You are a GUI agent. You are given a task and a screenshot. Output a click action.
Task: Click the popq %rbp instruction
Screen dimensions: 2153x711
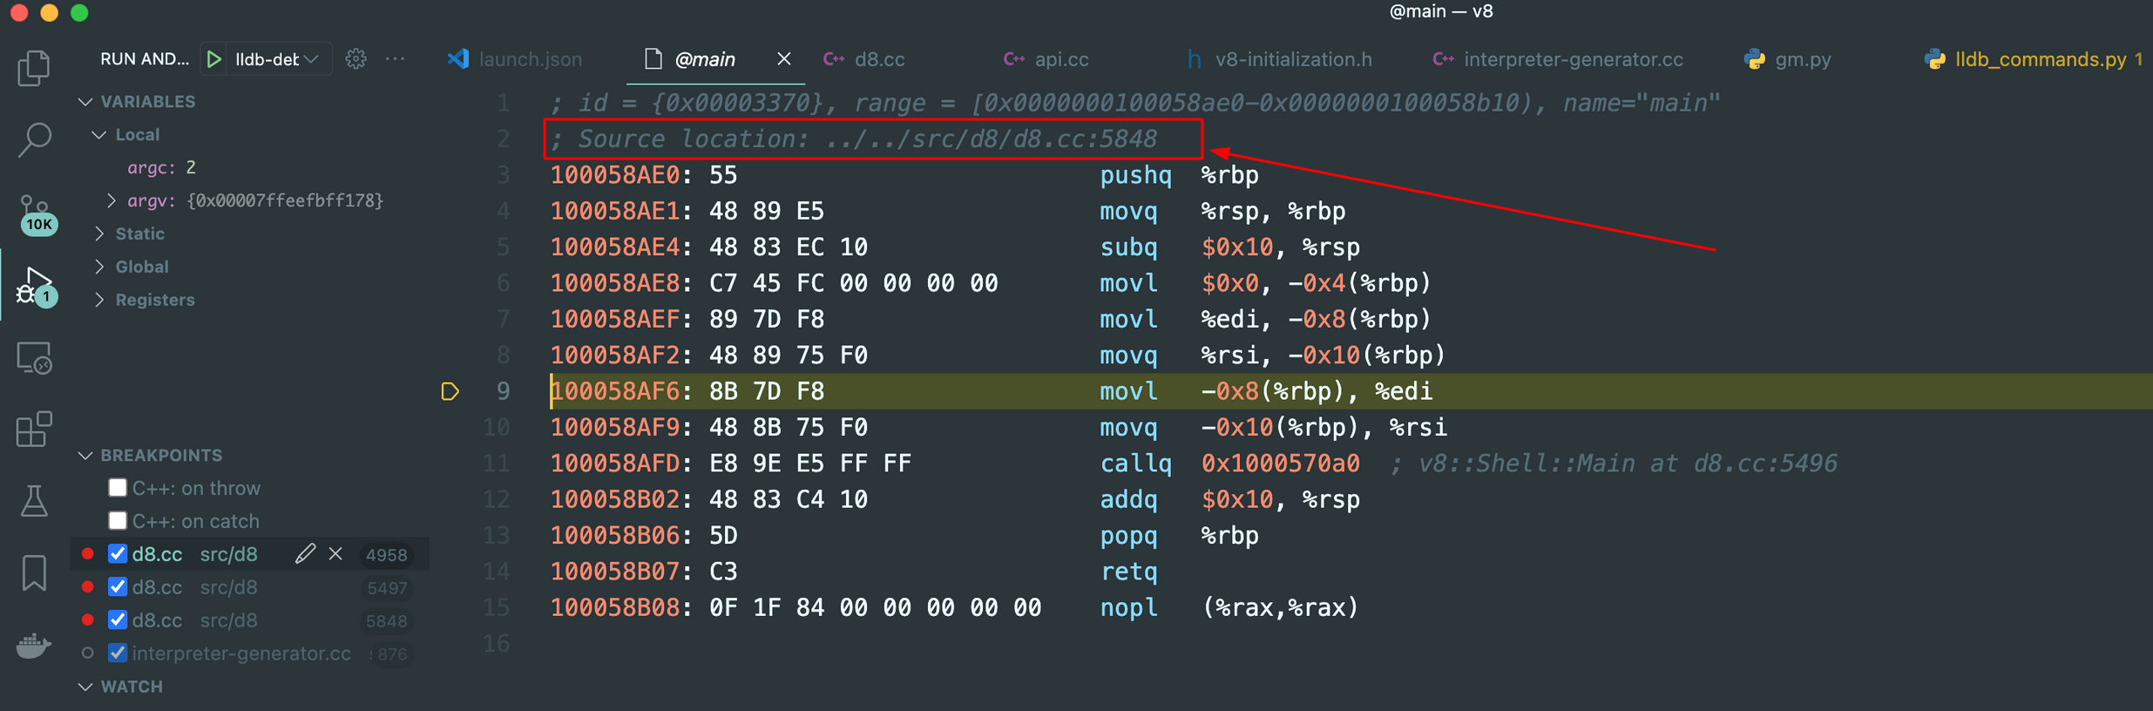[1179, 536]
